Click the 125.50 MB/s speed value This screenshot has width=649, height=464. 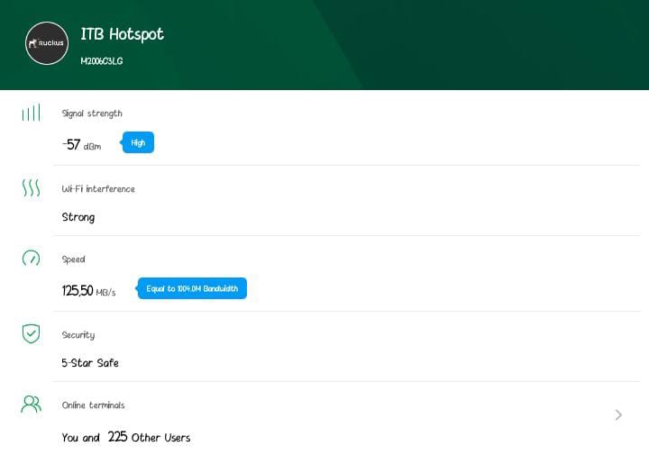point(88,290)
